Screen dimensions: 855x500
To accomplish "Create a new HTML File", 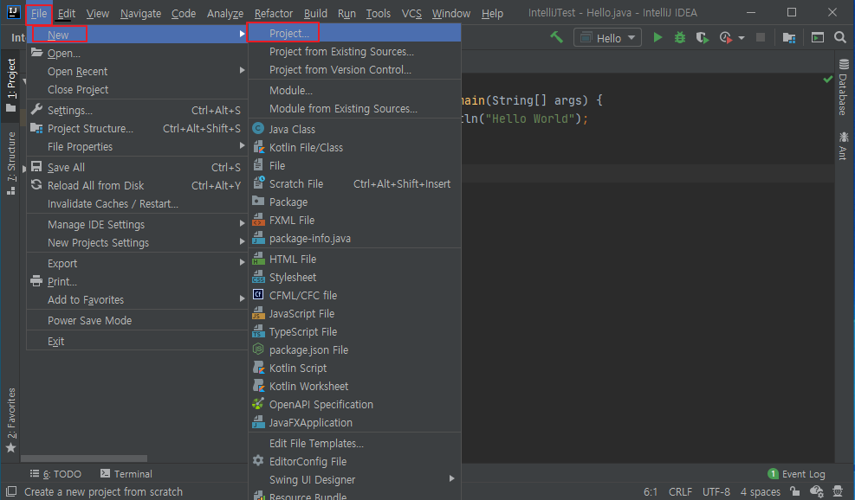I will [x=354, y=260].
